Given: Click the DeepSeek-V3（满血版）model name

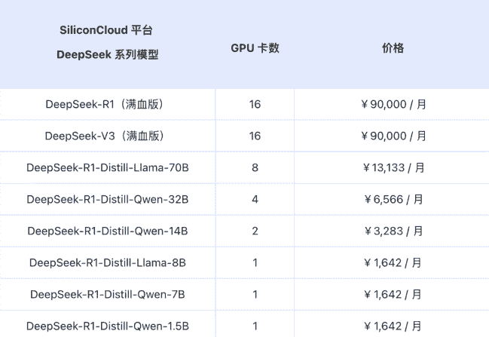Looking at the screenshot, I should click(107, 136).
